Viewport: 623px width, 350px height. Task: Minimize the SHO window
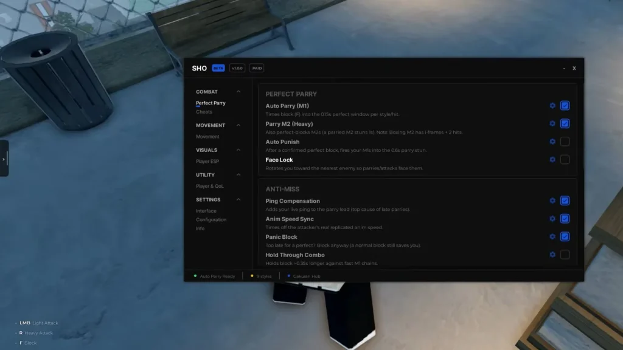tap(564, 68)
